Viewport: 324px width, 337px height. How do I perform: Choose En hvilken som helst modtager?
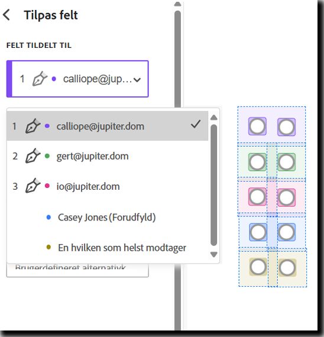[122, 248]
